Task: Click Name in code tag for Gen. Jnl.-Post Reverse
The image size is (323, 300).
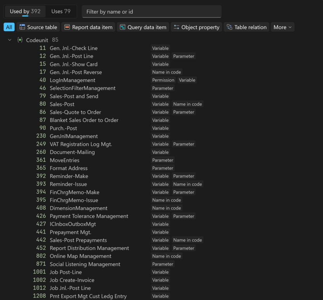Action: 167,72
